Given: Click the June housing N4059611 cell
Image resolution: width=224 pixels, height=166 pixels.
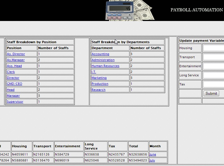Looking at the screenshot, I should (22, 154).
